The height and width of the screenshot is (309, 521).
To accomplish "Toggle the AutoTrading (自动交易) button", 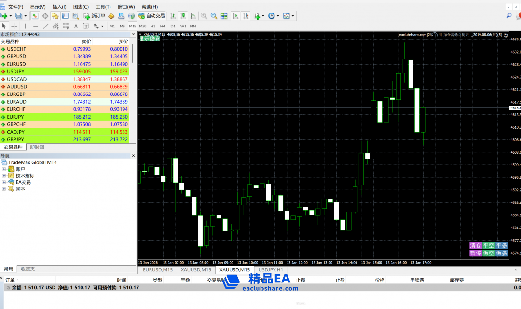I will 151,16.
